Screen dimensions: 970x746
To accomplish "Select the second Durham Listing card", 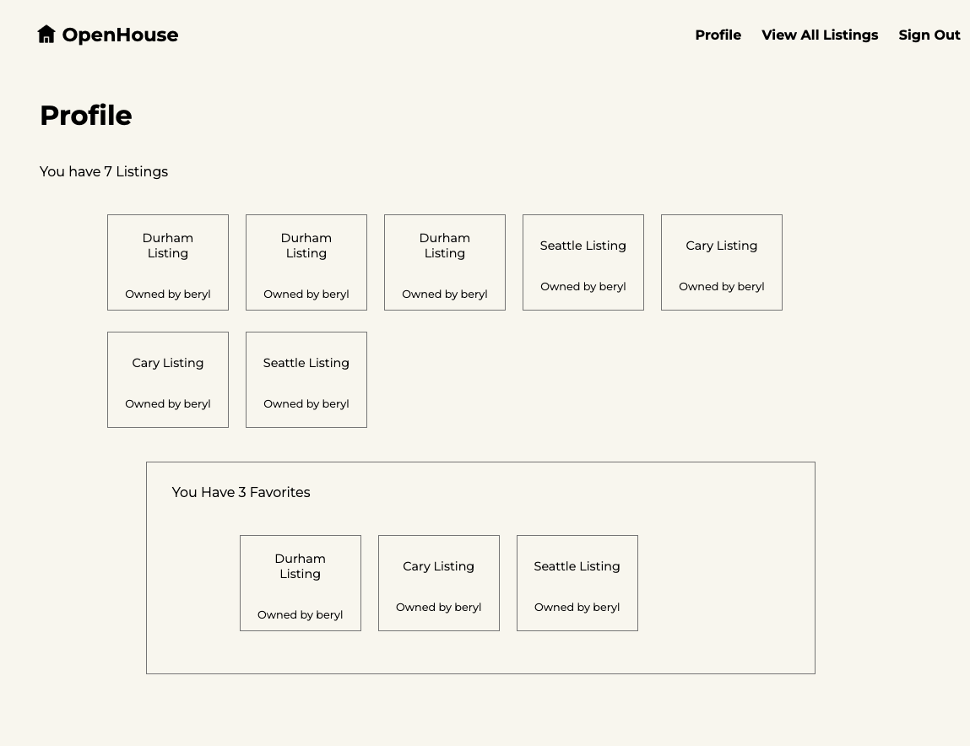I will (x=306, y=262).
